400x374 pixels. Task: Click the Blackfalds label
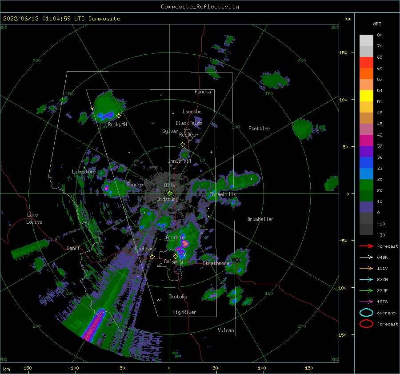click(x=189, y=123)
